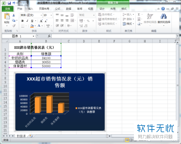Click the Fill down icon
This screenshot has height=144, width=181.
(139, 19)
